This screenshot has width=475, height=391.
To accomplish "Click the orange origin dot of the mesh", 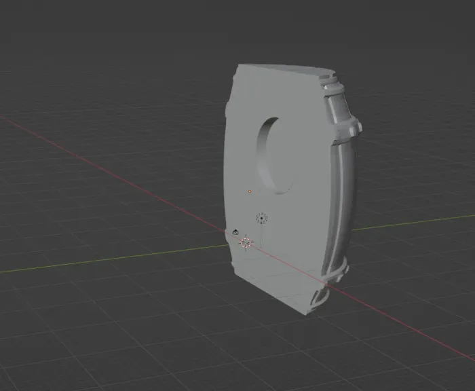I will (250, 191).
